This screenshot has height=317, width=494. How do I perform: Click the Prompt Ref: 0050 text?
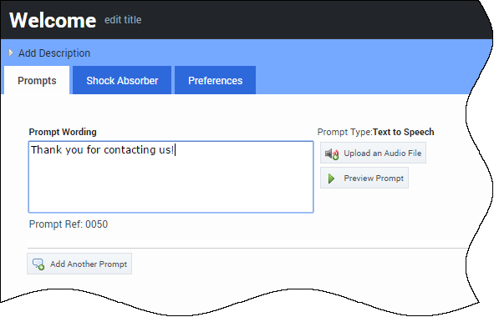pos(69,224)
